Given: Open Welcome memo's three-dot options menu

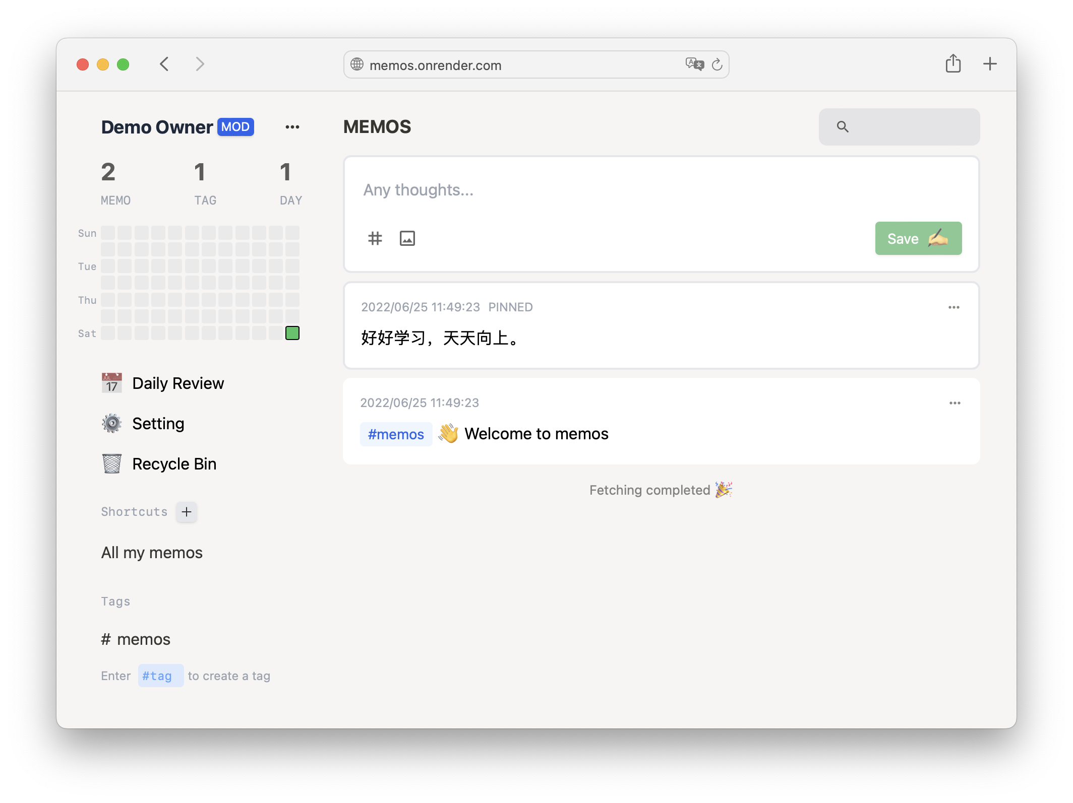Looking at the screenshot, I should tap(955, 403).
